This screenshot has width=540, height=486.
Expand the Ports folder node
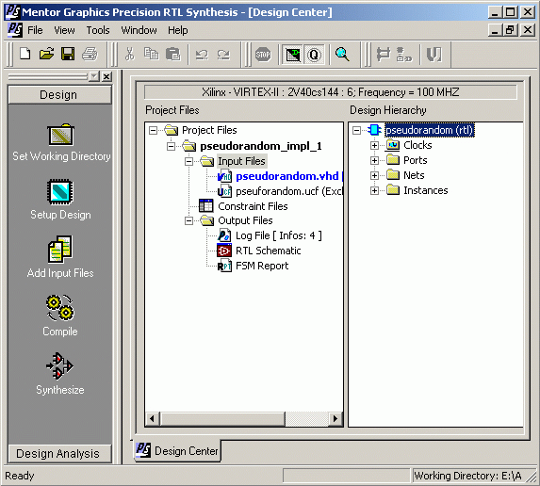point(374,161)
